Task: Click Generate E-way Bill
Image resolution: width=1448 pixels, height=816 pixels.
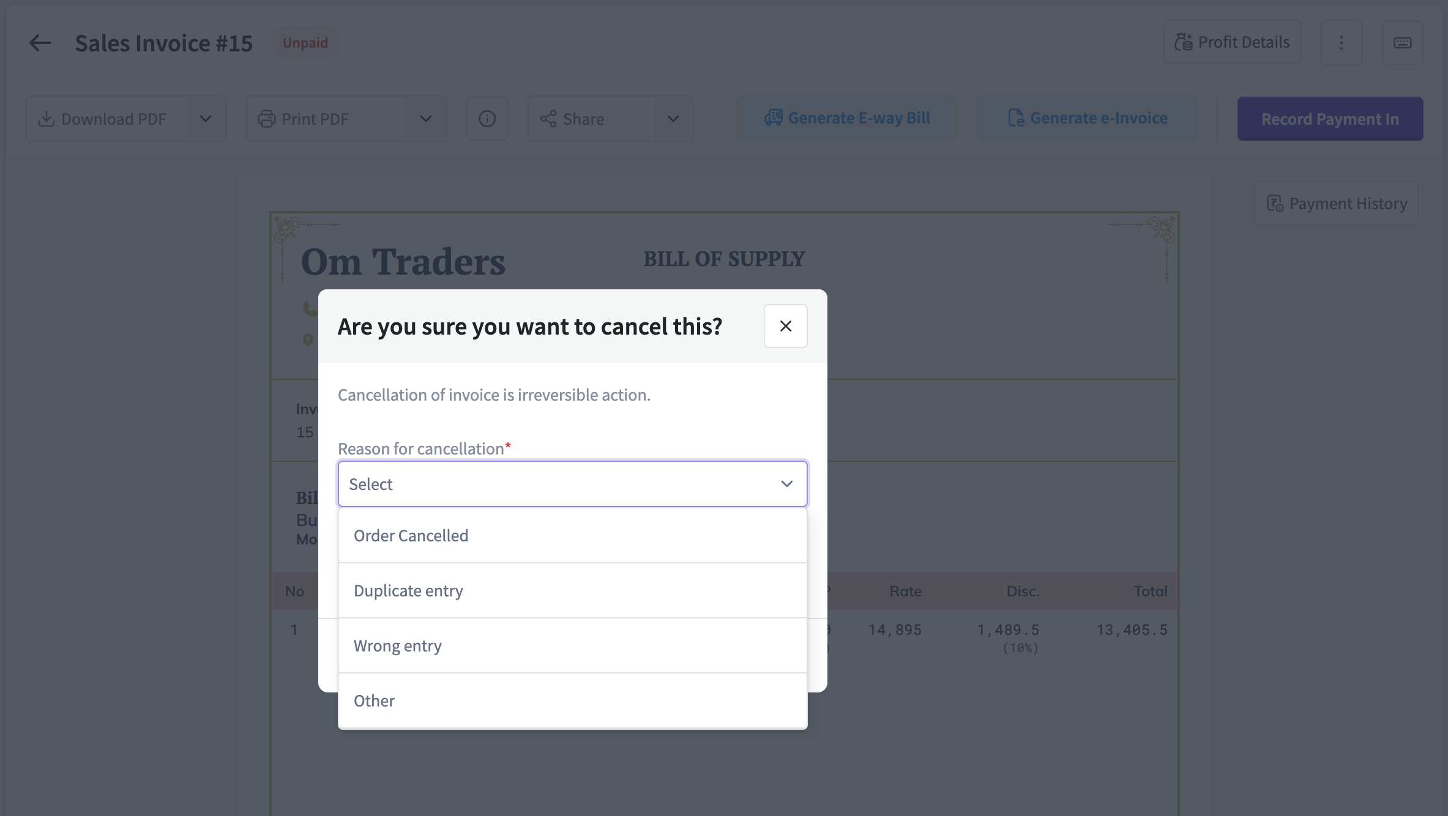Action: coord(847,118)
